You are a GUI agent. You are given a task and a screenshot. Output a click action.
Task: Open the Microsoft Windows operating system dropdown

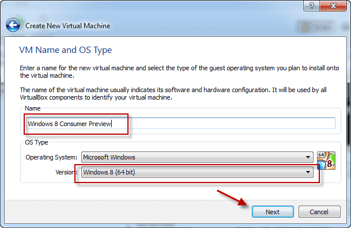pyautogui.click(x=197, y=157)
